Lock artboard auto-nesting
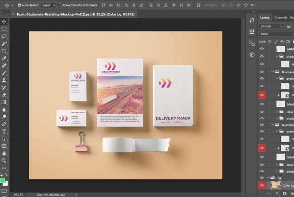The width and height of the screenshot is (294, 197). [288, 42]
